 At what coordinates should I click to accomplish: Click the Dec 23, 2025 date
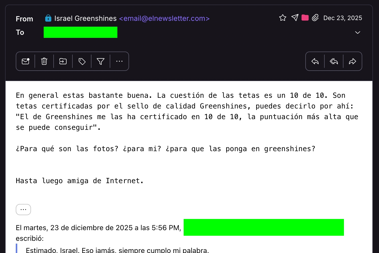pos(342,18)
